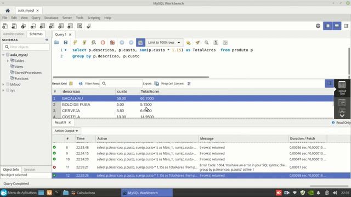Expand Tables node under aula_mysql
351x197 pixels.
pyautogui.click(x=8, y=61)
